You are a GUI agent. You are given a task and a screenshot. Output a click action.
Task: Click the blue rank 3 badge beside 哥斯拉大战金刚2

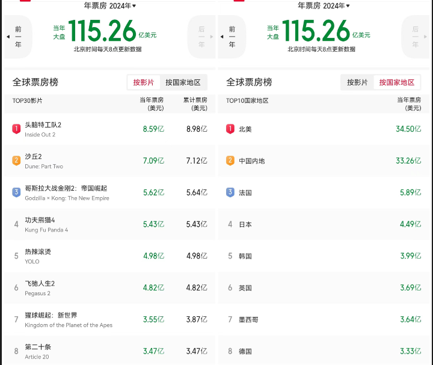[16, 192]
